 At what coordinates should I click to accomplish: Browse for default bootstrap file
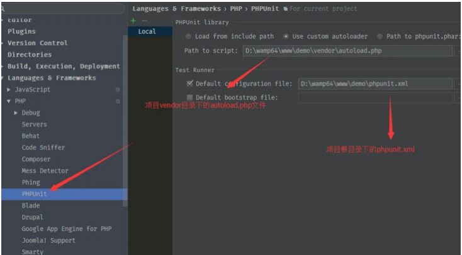tap(458, 97)
